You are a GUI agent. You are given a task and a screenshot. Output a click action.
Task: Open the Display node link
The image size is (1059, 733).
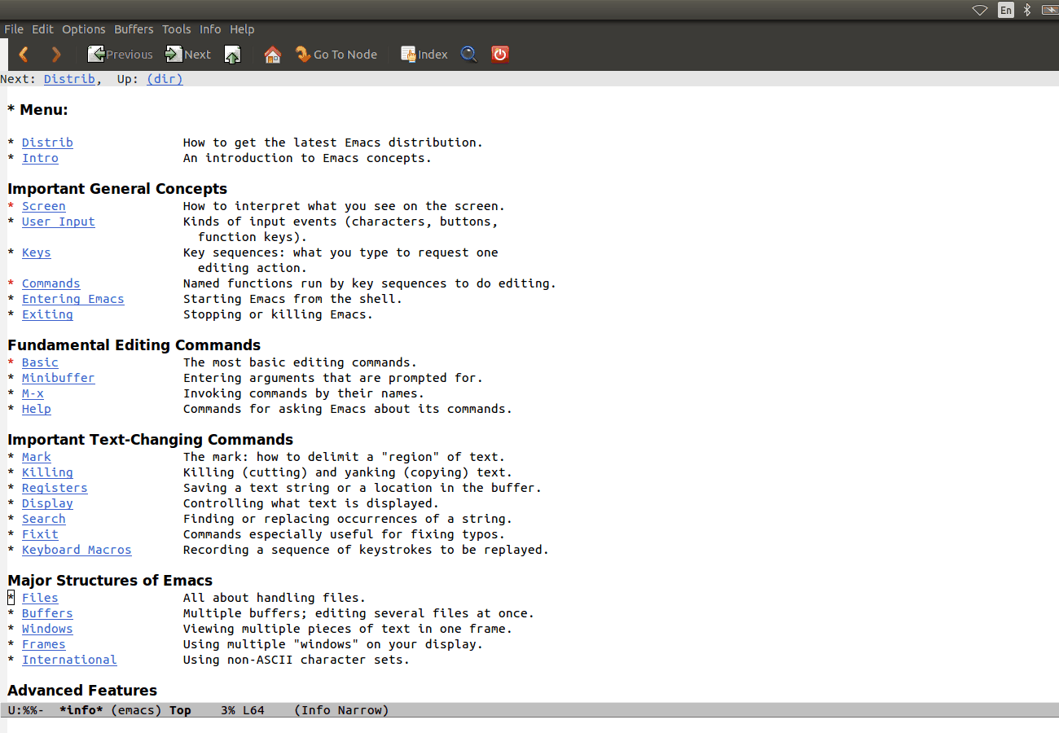[47, 503]
